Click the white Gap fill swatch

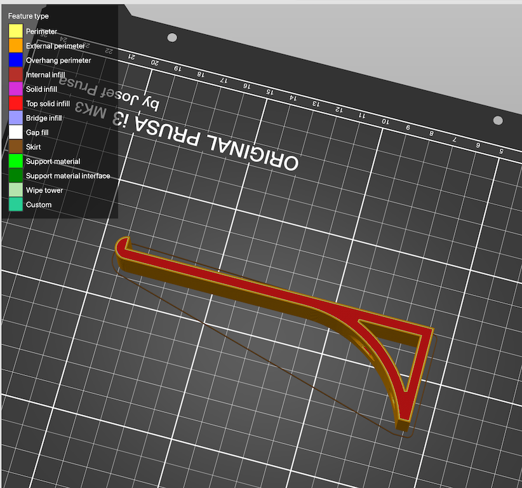pos(16,132)
